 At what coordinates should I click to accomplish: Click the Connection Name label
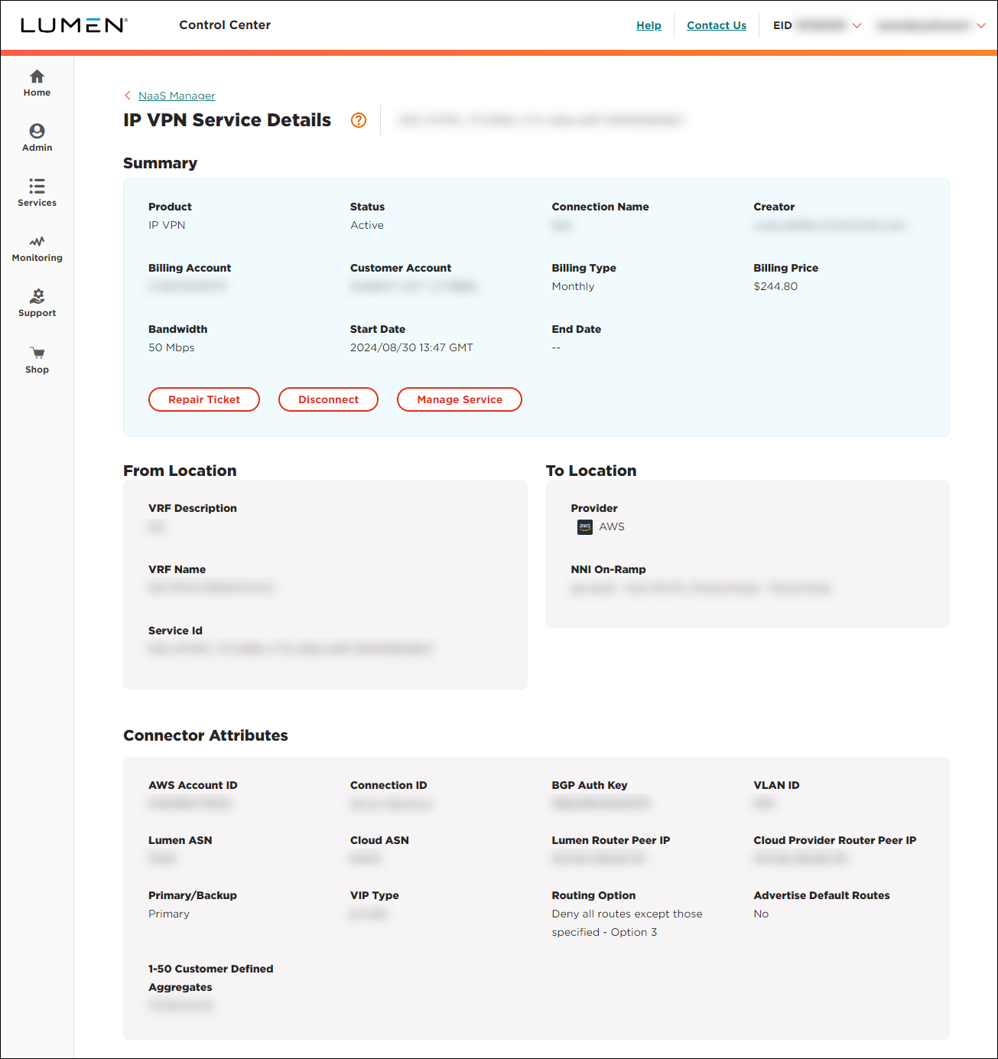tap(600, 207)
